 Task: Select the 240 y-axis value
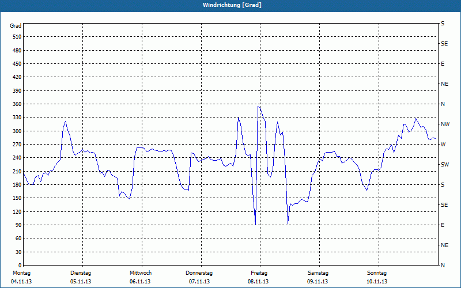pyautogui.click(x=17, y=158)
